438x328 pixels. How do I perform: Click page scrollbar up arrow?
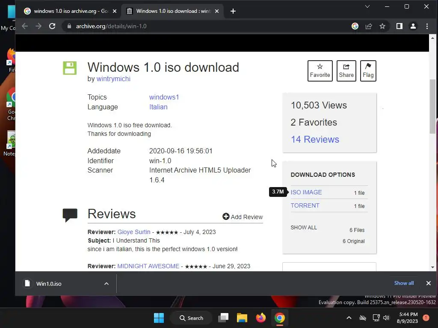433,38
